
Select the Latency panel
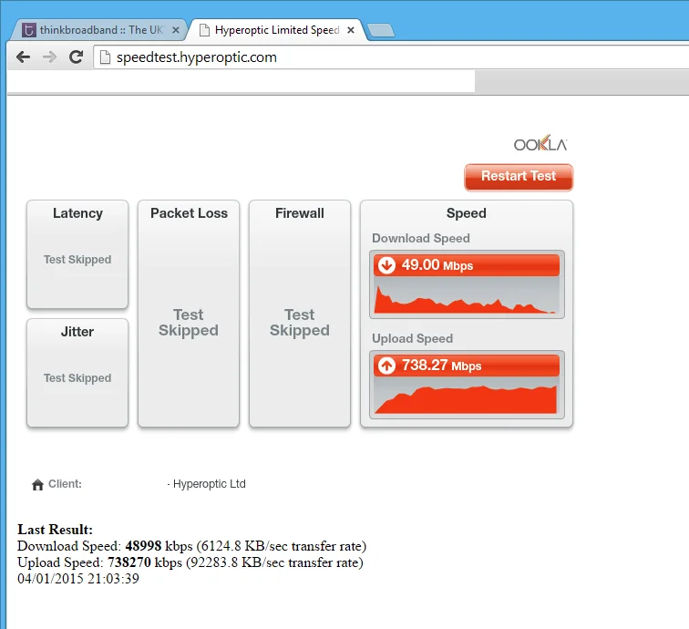pyautogui.click(x=77, y=254)
